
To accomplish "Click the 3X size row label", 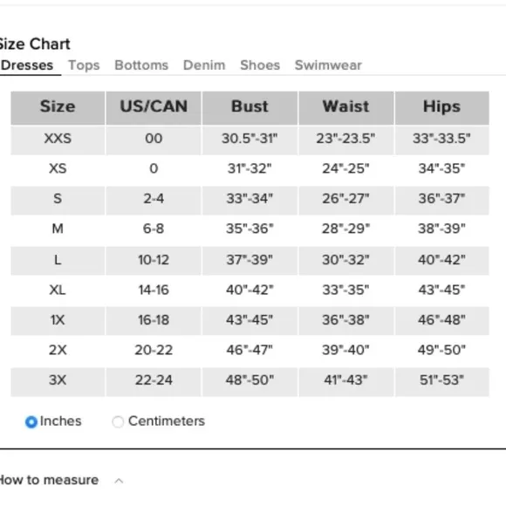I will pos(58,379).
